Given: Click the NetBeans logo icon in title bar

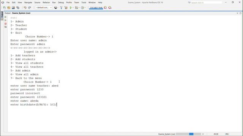Looking at the screenshot, I should (3, 3).
